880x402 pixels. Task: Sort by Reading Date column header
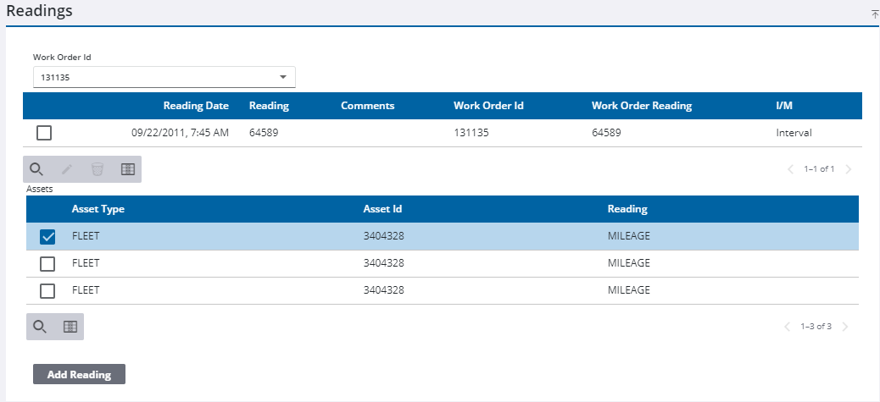pos(196,106)
